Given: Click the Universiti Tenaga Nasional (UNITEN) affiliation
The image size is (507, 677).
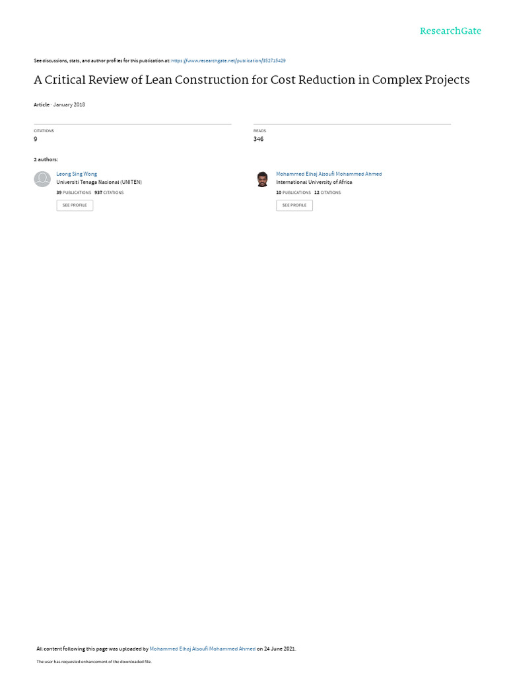Looking at the screenshot, I should [99, 182].
